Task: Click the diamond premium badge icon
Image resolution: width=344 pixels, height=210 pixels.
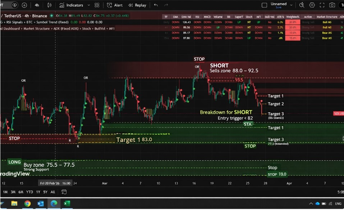Action: (x=14, y=5)
